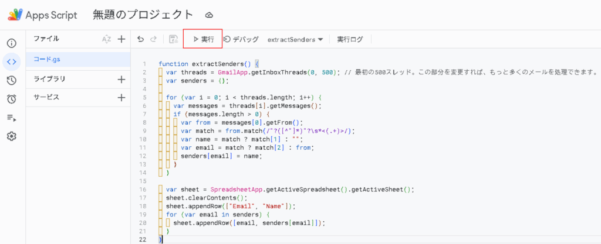The width and height of the screenshot is (601, 244).
Task: Open the 実行ログ execution log
Action: [x=350, y=39]
